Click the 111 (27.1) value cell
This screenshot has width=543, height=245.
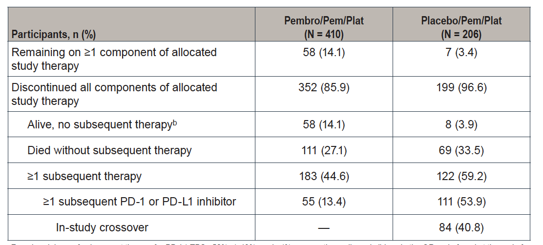point(324,150)
